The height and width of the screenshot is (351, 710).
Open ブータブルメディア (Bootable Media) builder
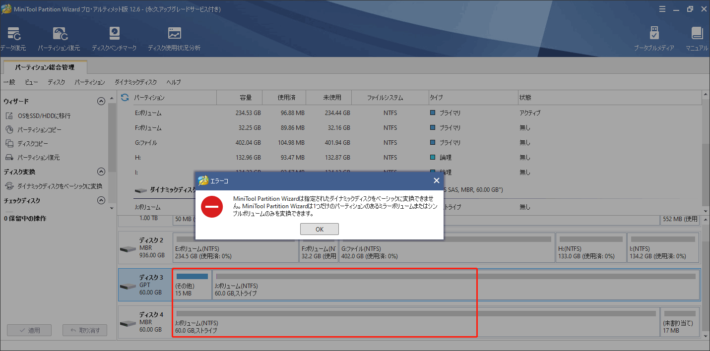click(654, 39)
